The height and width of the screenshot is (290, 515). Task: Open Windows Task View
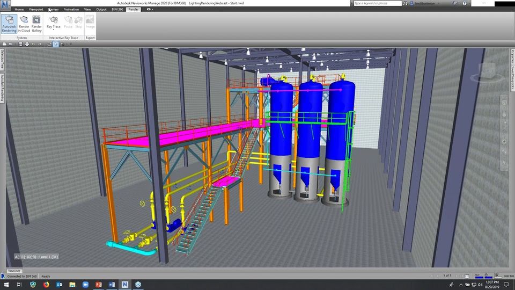pyautogui.click(x=19, y=285)
